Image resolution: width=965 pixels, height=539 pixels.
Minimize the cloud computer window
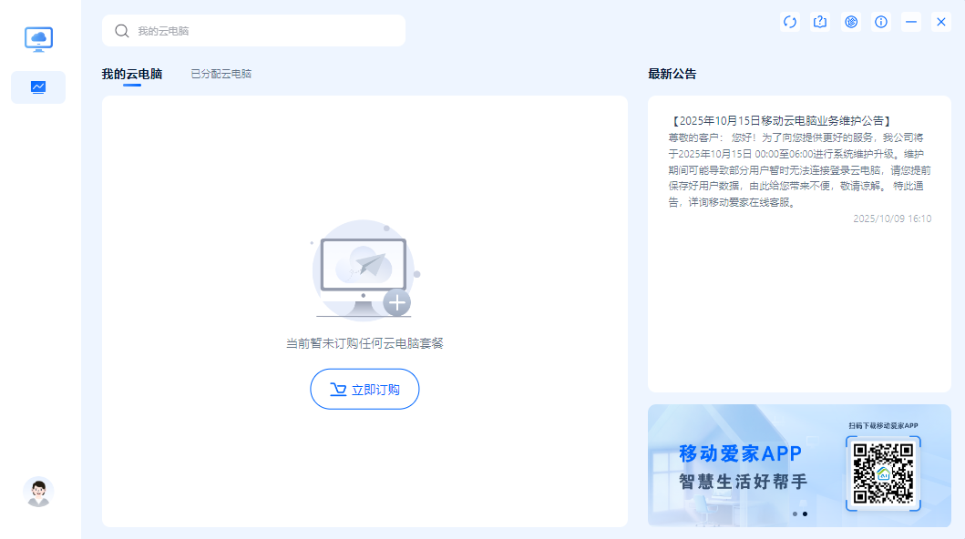(911, 22)
